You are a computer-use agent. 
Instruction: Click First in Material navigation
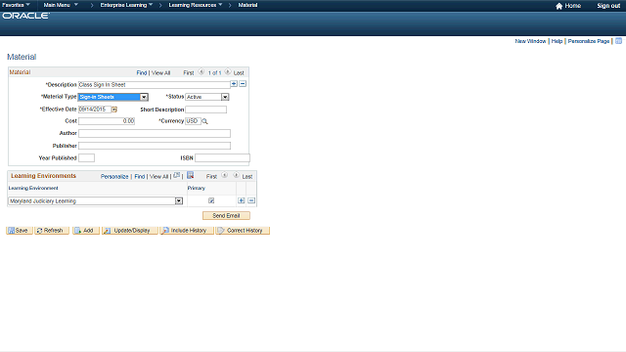(189, 73)
